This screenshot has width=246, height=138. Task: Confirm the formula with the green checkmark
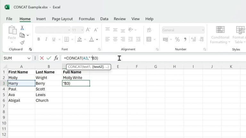[49, 58]
